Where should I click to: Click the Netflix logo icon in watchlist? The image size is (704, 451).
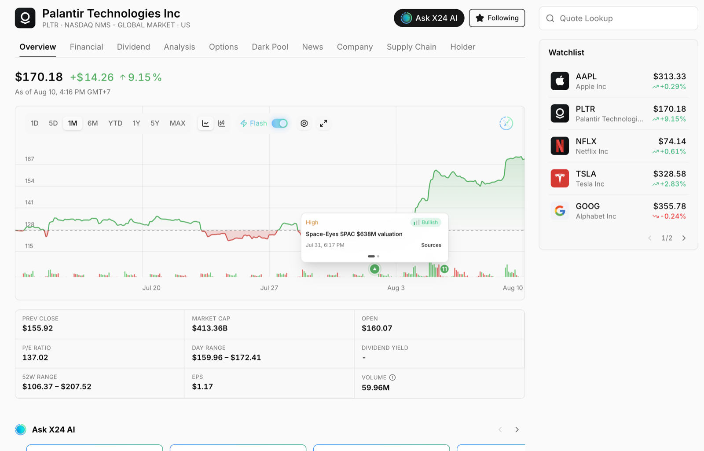click(x=560, y=146)
